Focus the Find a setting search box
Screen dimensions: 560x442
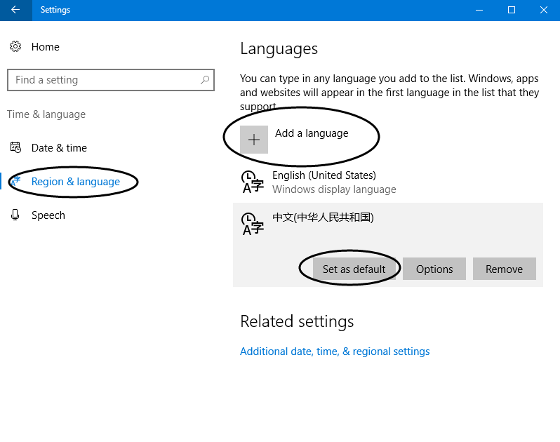point(111,80)
